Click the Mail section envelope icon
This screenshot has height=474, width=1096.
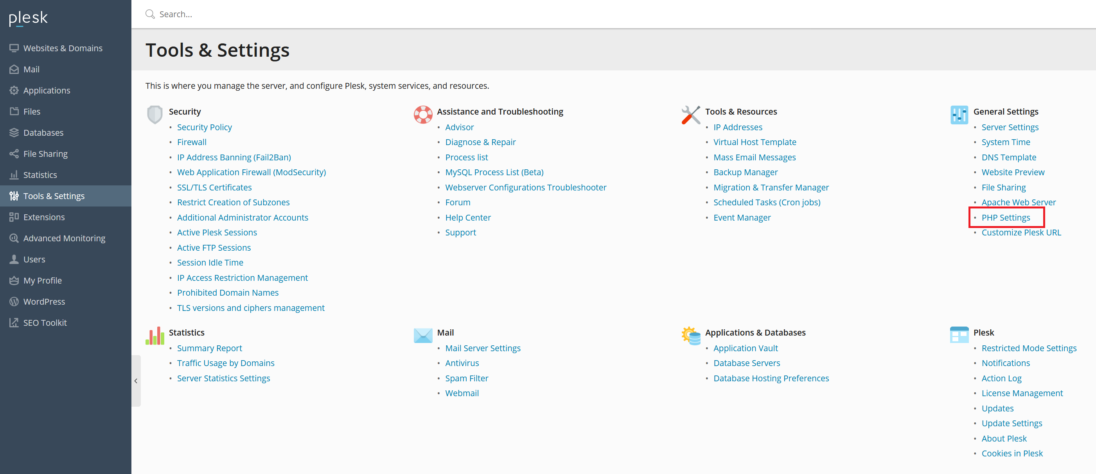tap(423, 336)
